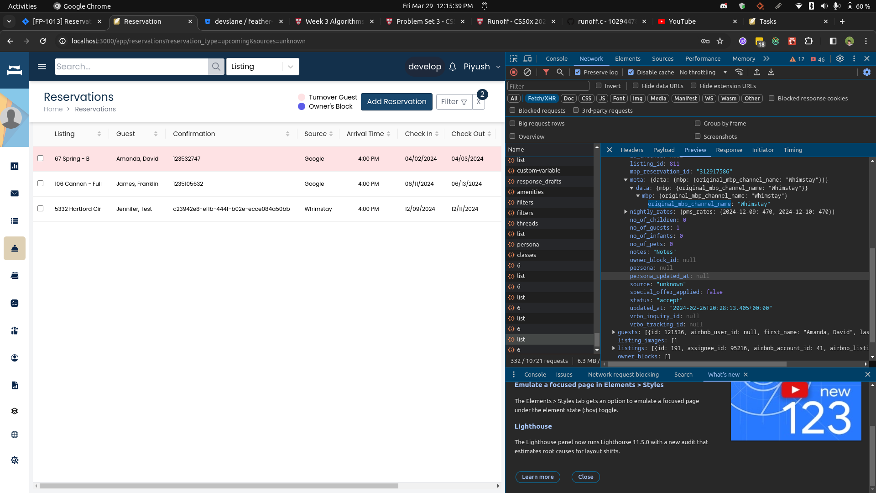Click the Learn more button
This screenshot has height=493, width=876.
click(x=537, y=477)
